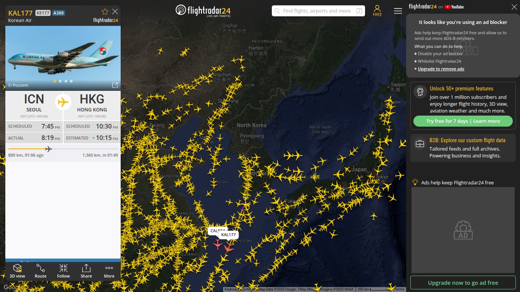
Task: Open the More options menu
Action: point(109,271)
